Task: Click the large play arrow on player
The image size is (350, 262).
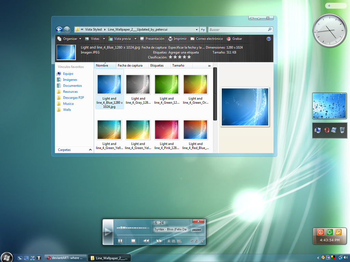Action: [x=108, y=232]
